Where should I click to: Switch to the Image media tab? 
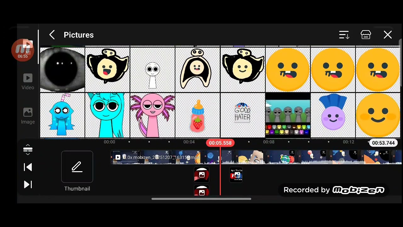28,116
